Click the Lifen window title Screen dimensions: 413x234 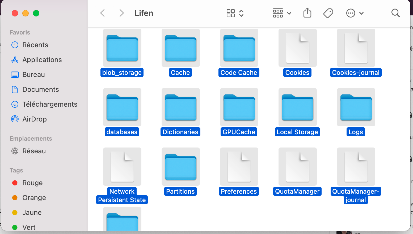pos(144,13)
